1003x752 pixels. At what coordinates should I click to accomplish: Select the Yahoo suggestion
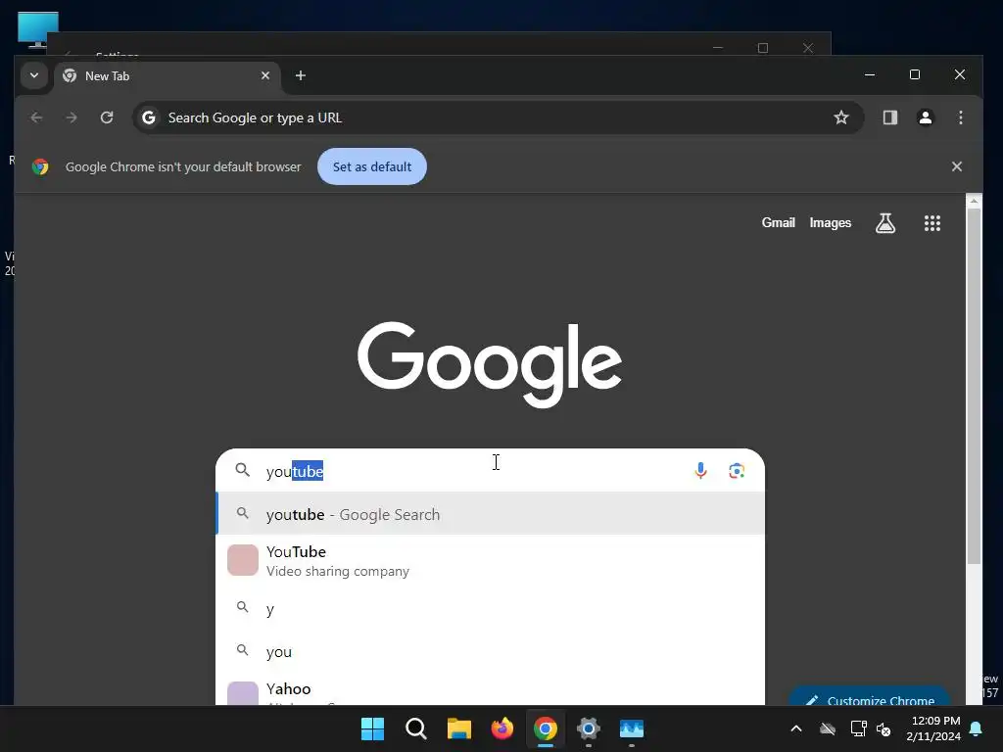pos(491,690)
